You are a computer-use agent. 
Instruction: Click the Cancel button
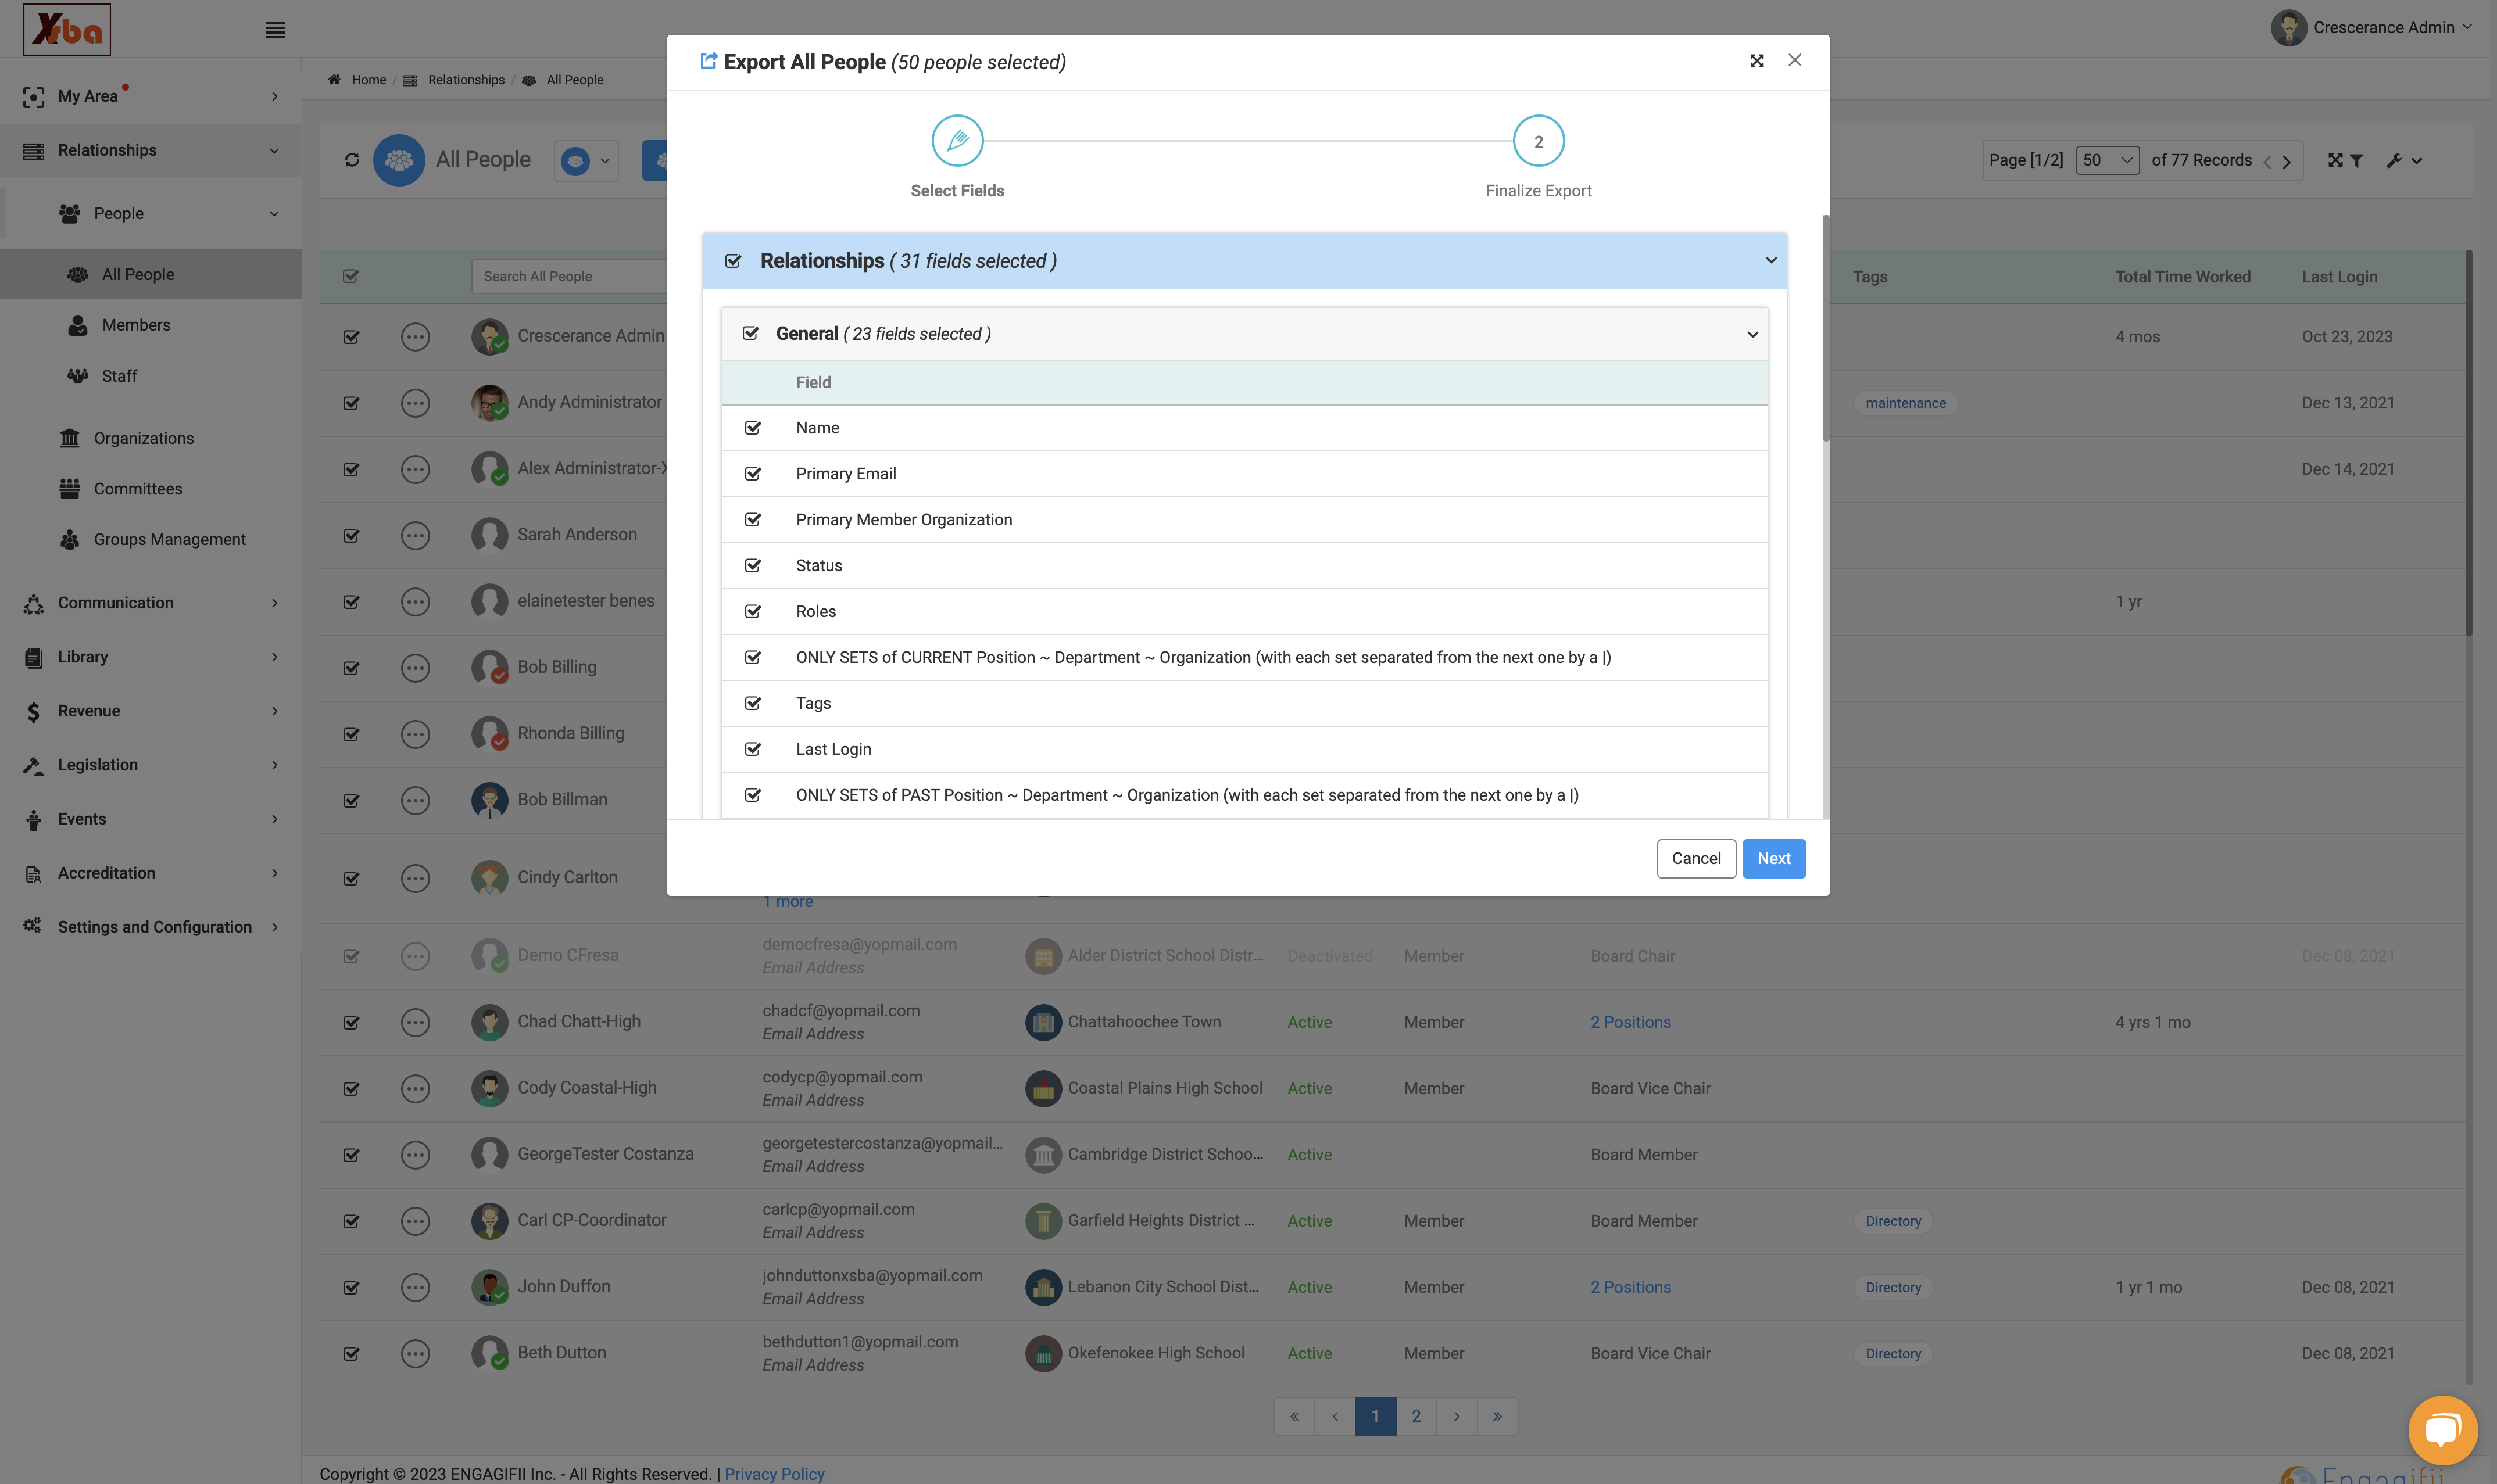(x=1696, y=859)
